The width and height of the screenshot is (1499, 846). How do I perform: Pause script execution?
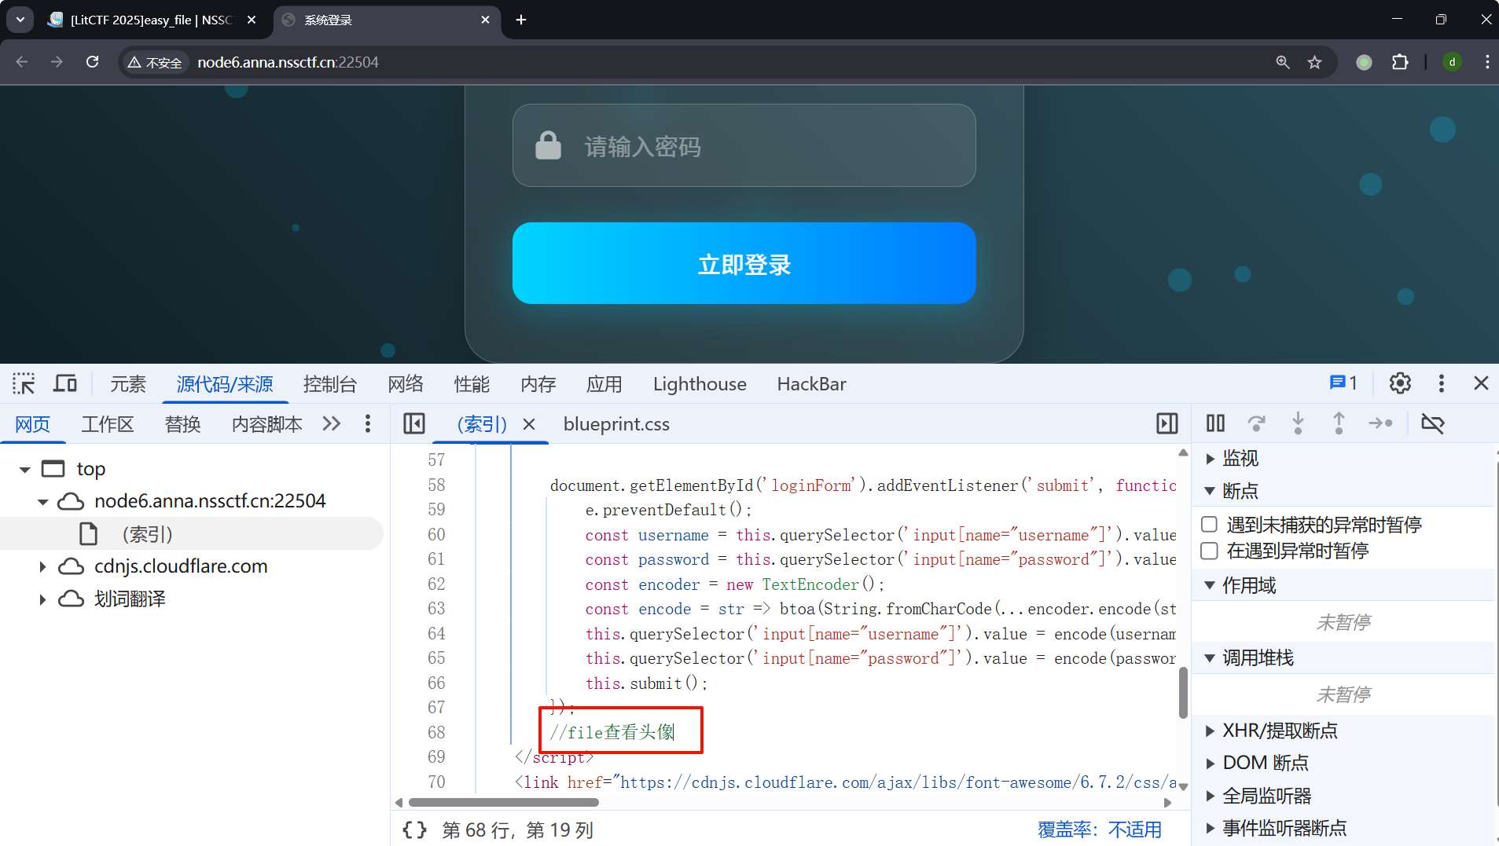click(1215, 424)
